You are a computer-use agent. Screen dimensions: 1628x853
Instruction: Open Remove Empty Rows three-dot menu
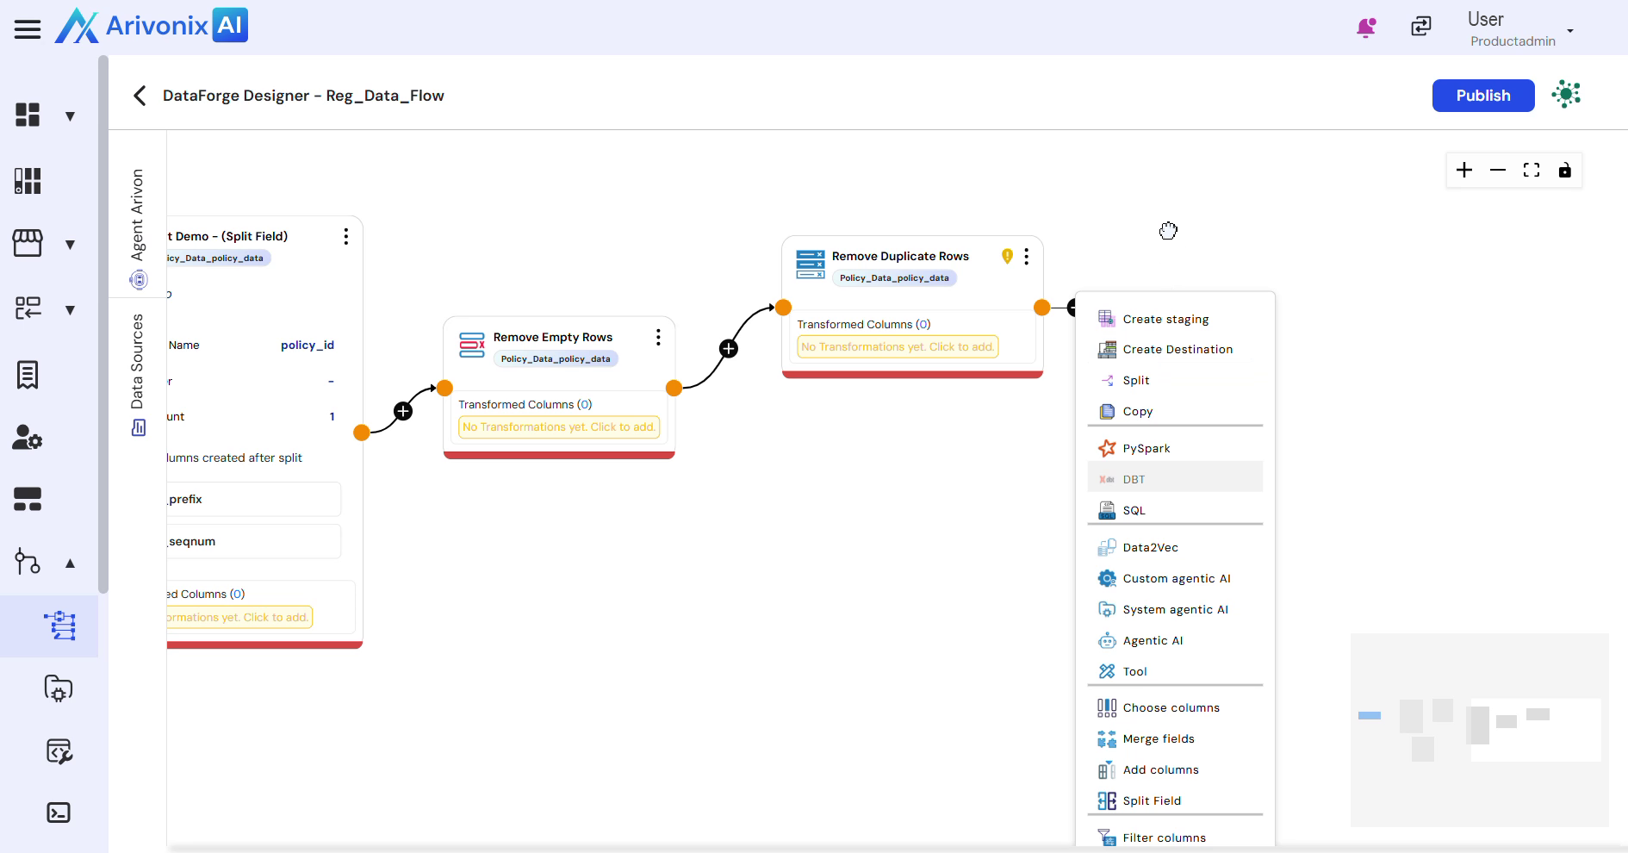658,337
